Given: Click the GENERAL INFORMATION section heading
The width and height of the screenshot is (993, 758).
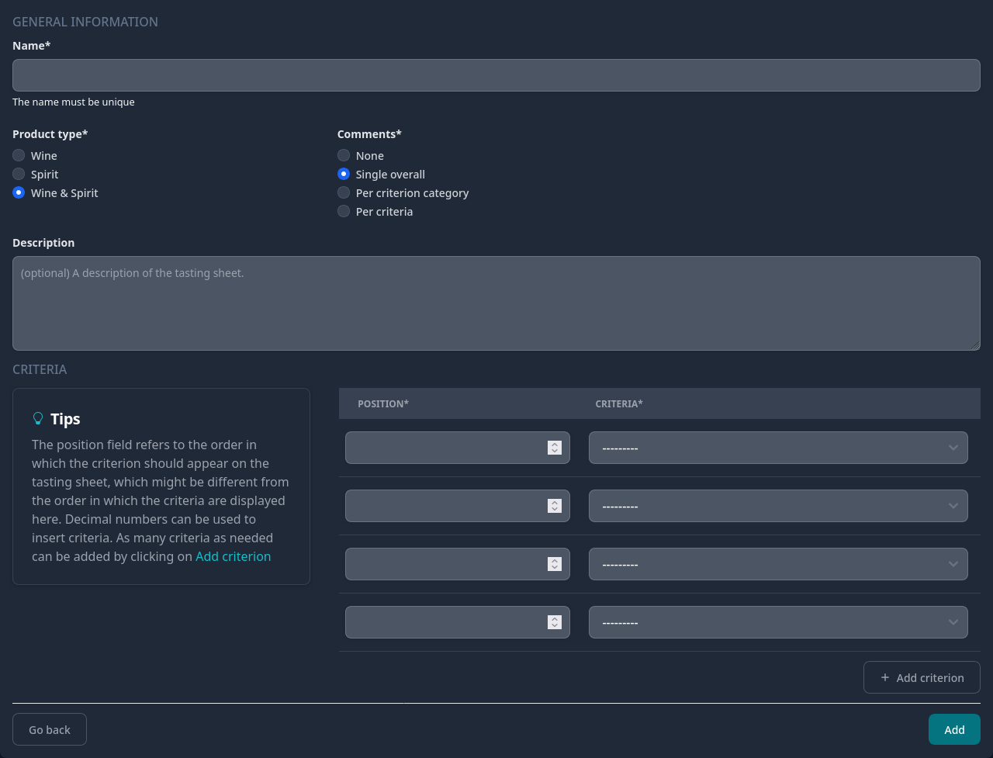Looking at the screenshot, I should click(x=85, y=22).
